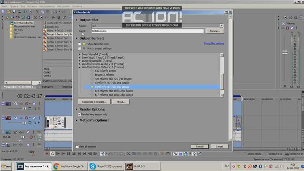Image resolution: width=304 pixels, height=171 pixels.
Task: Toggle Automatic Crossfades icon
Action: pos(180,154)
